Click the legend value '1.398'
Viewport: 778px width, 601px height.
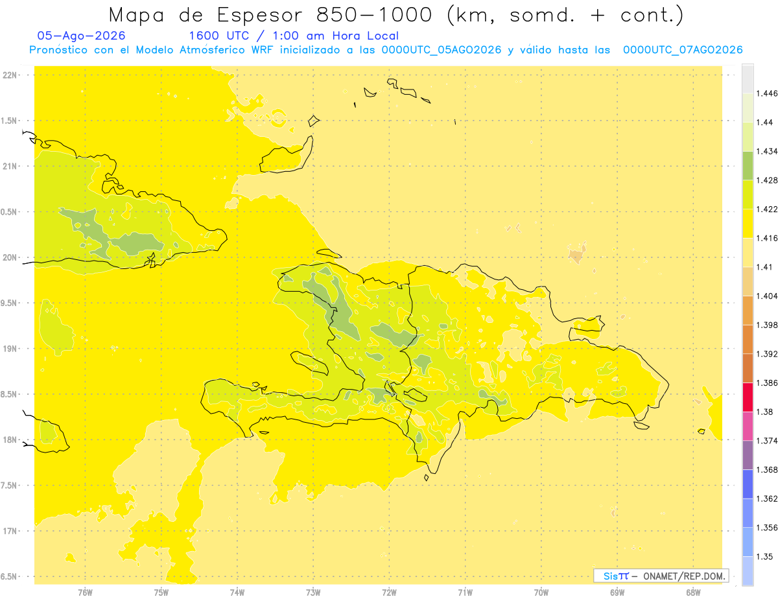coord(767,325)
